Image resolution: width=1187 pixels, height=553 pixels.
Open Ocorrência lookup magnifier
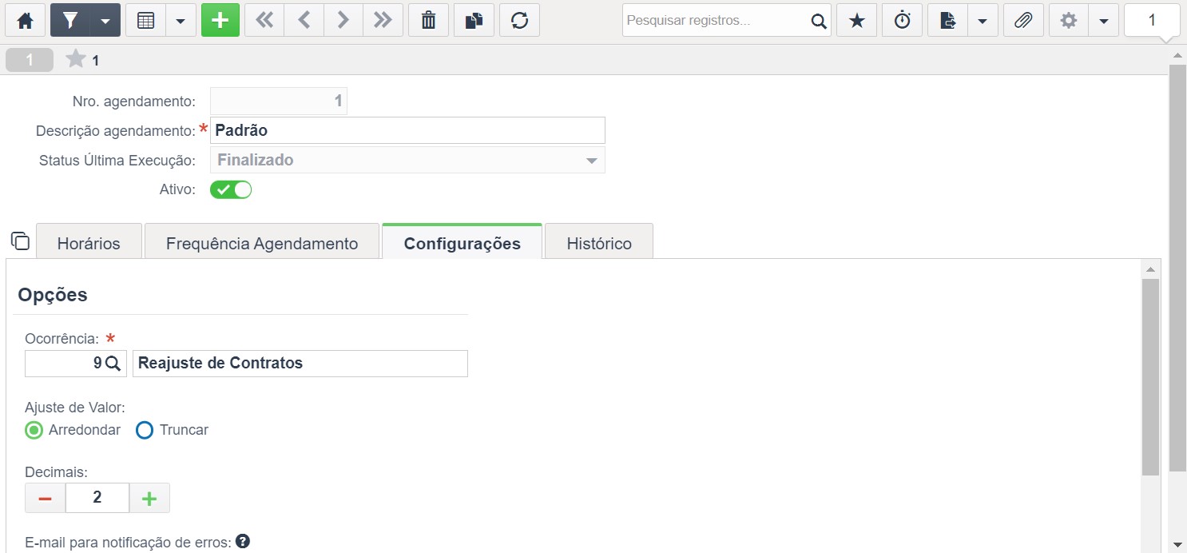coord(113,363)
